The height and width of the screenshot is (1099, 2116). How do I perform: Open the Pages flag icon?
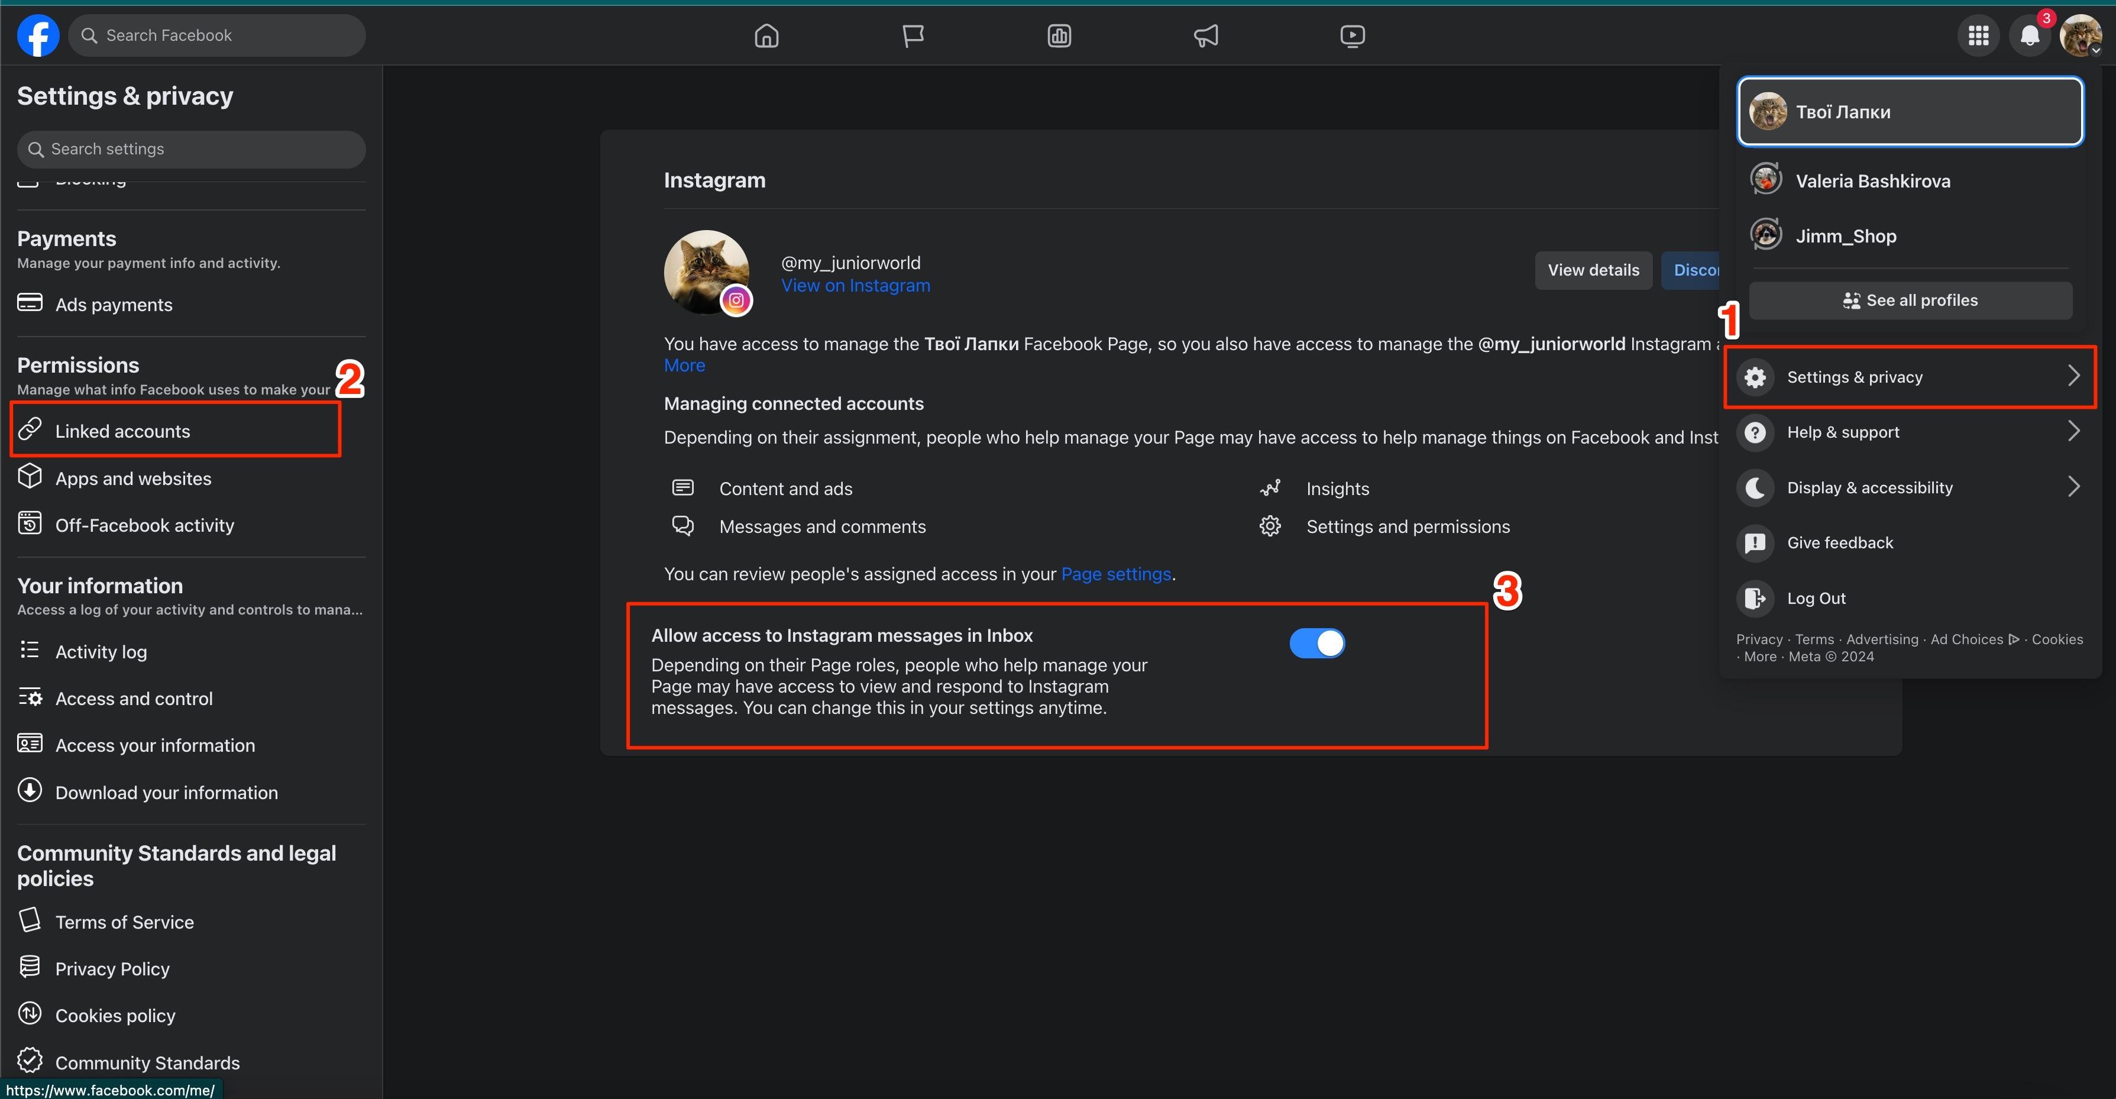[913, 35]
